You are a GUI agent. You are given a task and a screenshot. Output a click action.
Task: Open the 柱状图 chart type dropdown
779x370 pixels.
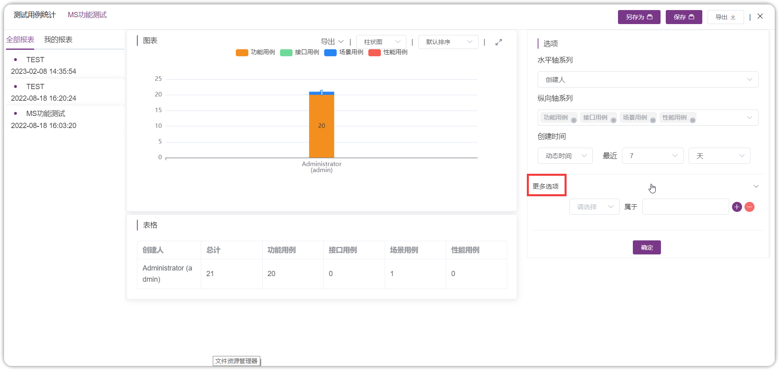381,42
